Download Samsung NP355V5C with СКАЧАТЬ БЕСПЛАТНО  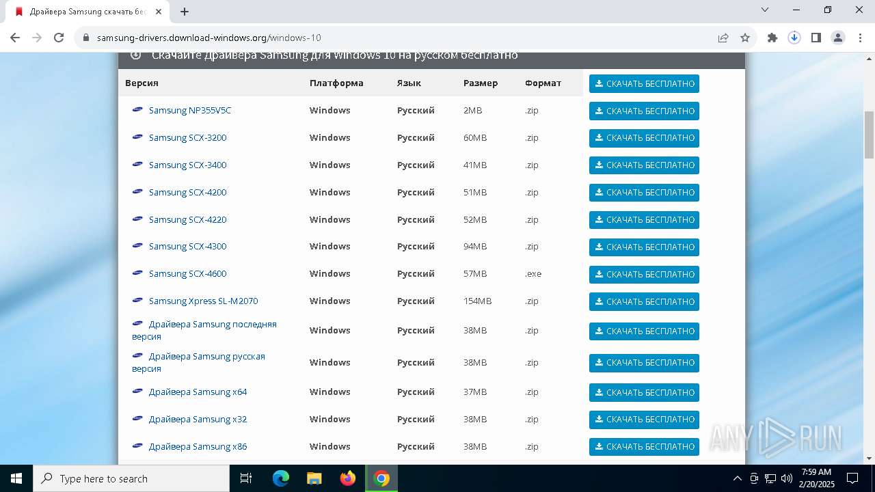tap(644, 111)
